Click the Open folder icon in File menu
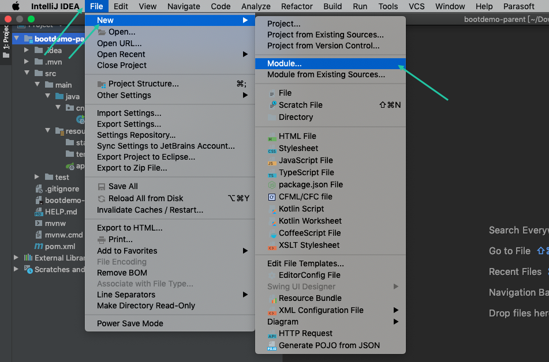549x362 pixels. pos(102,32)
